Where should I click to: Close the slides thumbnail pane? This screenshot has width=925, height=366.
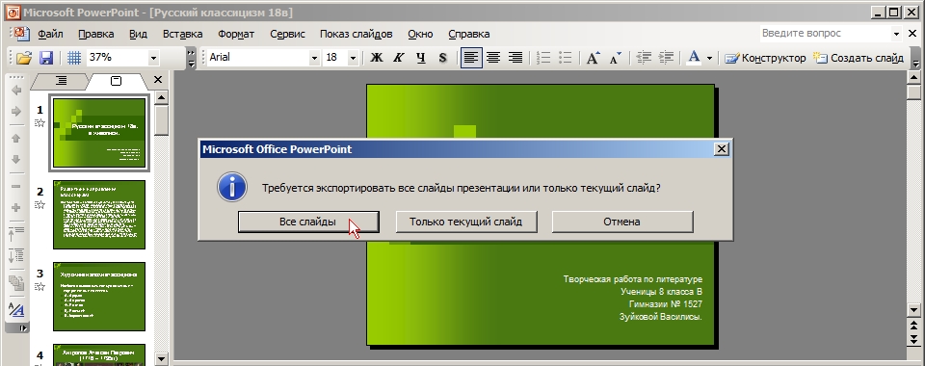coord(157,80)
